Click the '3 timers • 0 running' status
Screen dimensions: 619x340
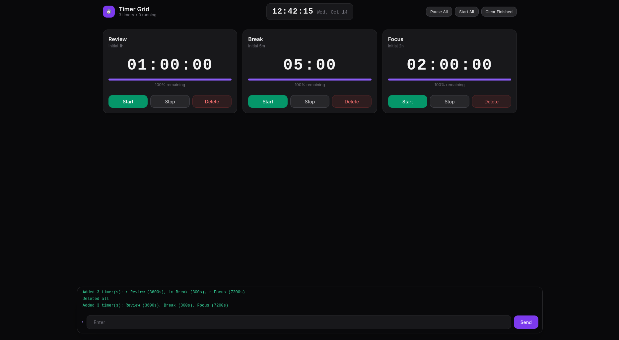(138, 15)
